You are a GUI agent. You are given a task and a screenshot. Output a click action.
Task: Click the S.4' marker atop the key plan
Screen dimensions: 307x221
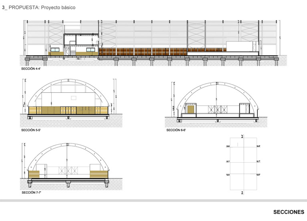tap(242, 137)
